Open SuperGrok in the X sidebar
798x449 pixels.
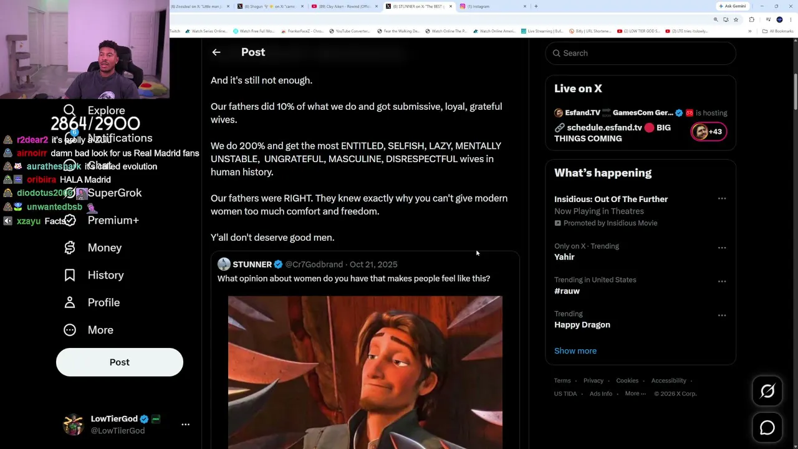pos(103,193)
